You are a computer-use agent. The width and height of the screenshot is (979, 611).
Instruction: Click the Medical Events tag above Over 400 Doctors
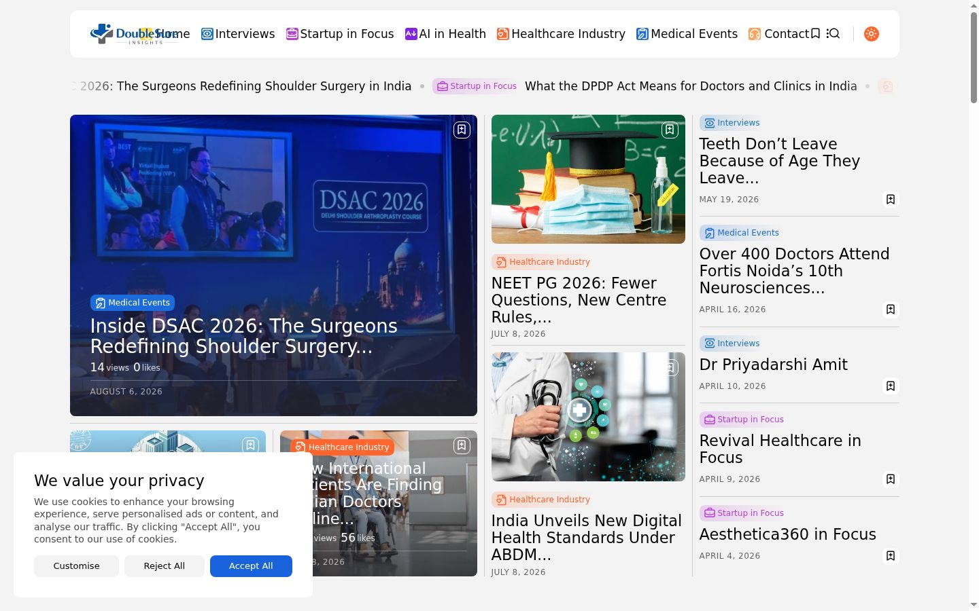[740, 233]
